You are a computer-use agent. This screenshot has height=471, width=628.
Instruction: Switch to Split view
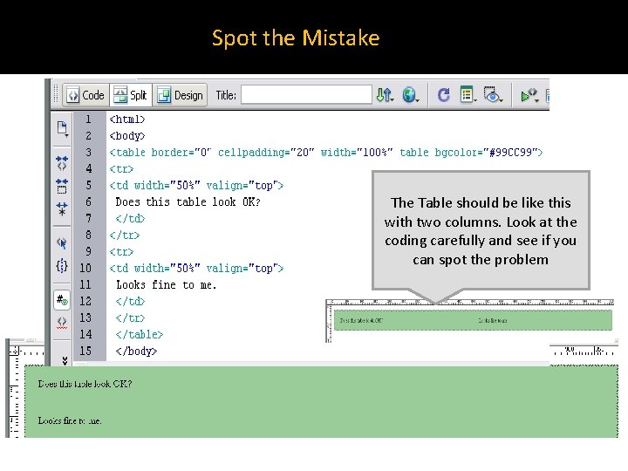click(x=131, y=95)
